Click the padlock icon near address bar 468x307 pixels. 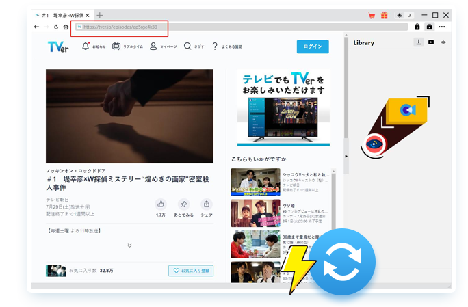coord(417,27)
